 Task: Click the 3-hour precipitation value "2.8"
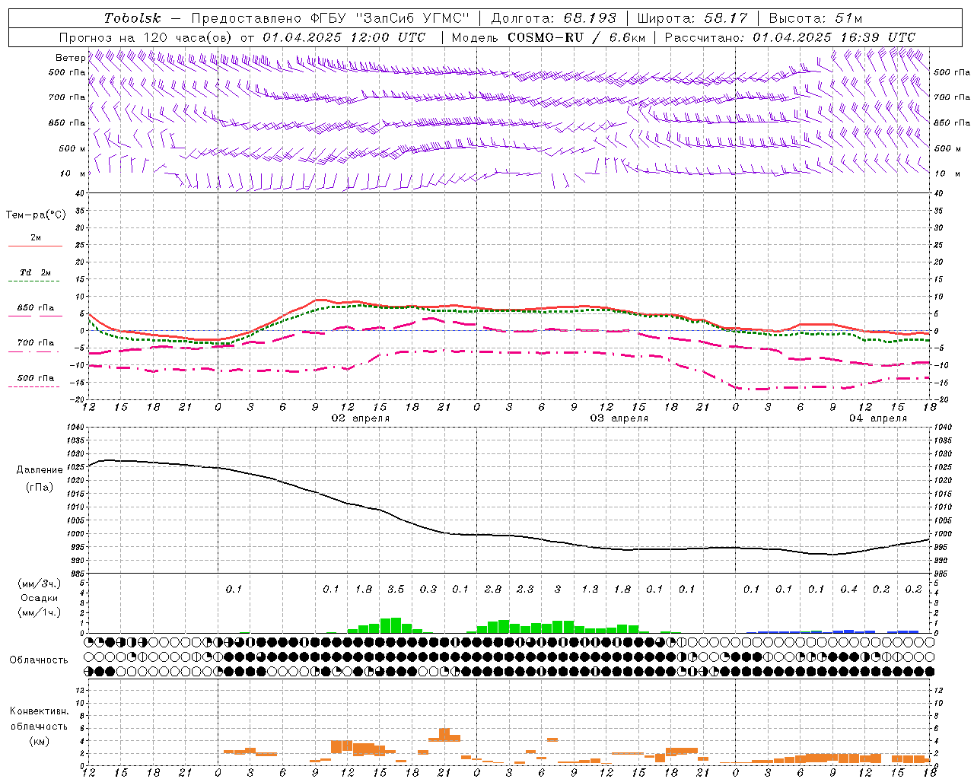(x=493, y=590)
